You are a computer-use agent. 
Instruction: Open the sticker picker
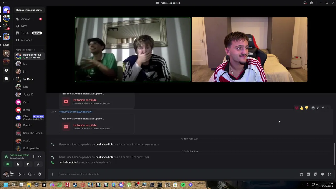316,174
